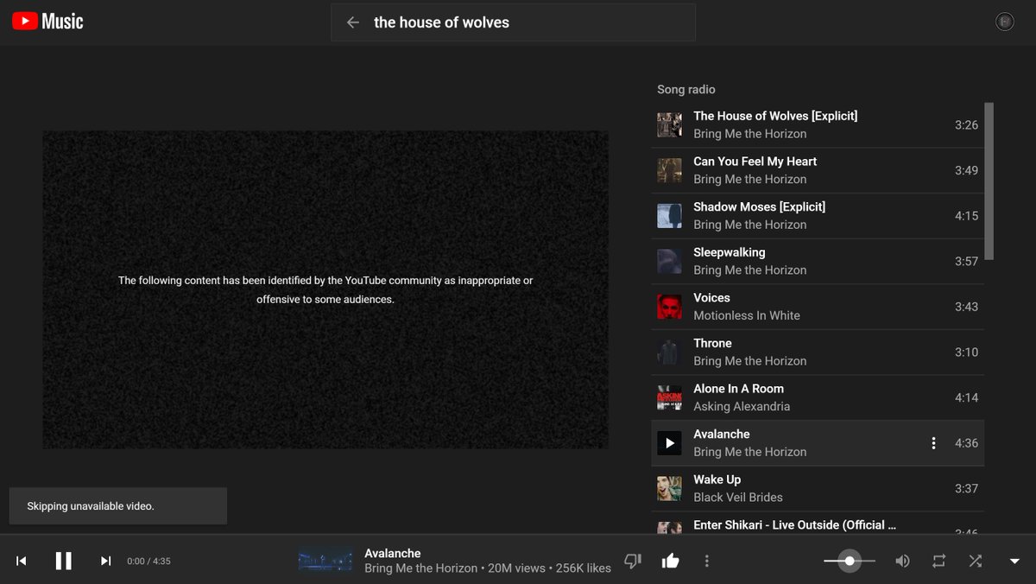Adjust the volume slider
The width and height of the screenshot is (1036, 584).
click(x=850, y=561)
